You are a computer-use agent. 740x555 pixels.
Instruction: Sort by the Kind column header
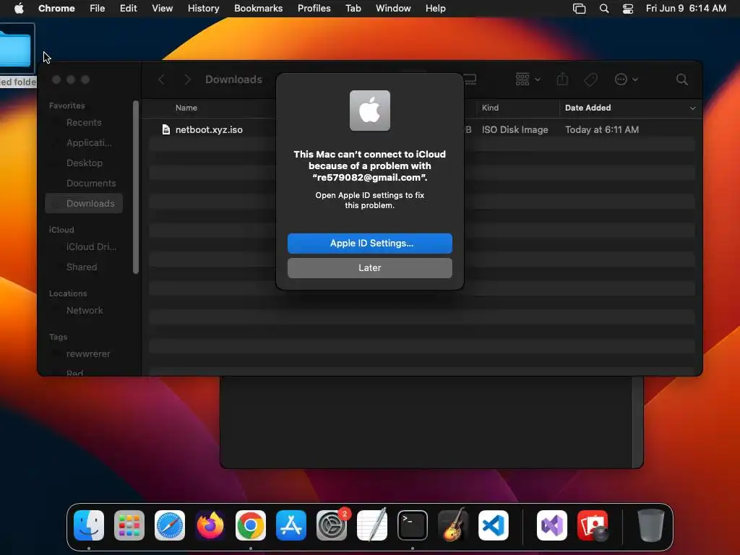coord(490,108)
